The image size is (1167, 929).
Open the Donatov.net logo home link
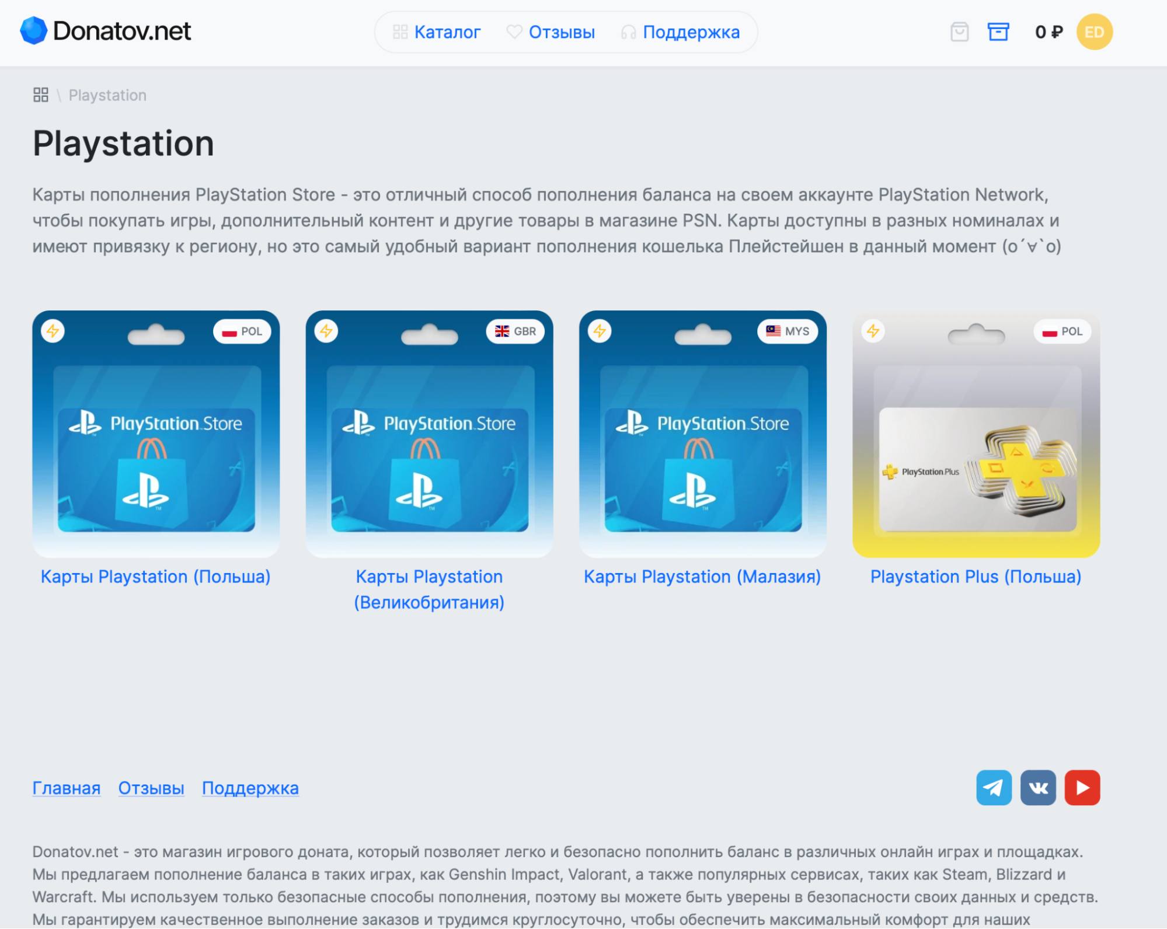pos(106,31)
